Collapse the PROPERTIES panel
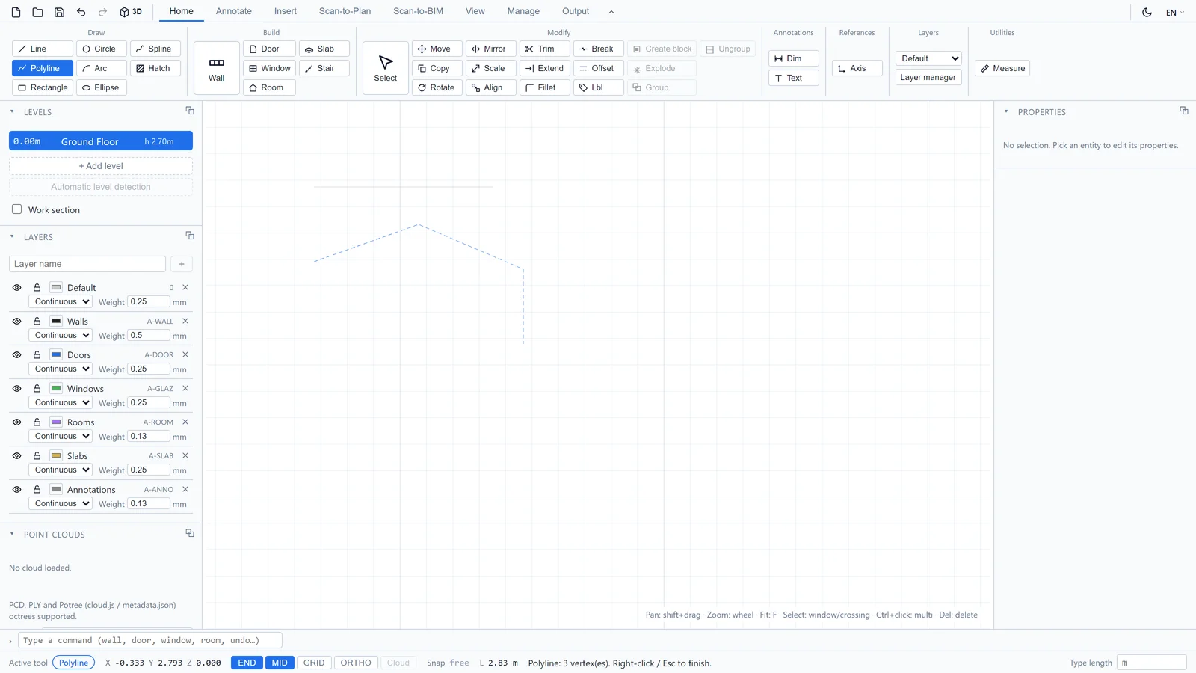The width and height of the screenshot is (1196, 673). tap(1006, 111)
